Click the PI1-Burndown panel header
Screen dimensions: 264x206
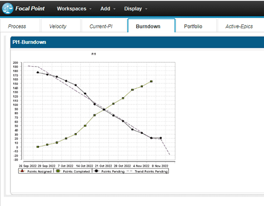point(137,42)
